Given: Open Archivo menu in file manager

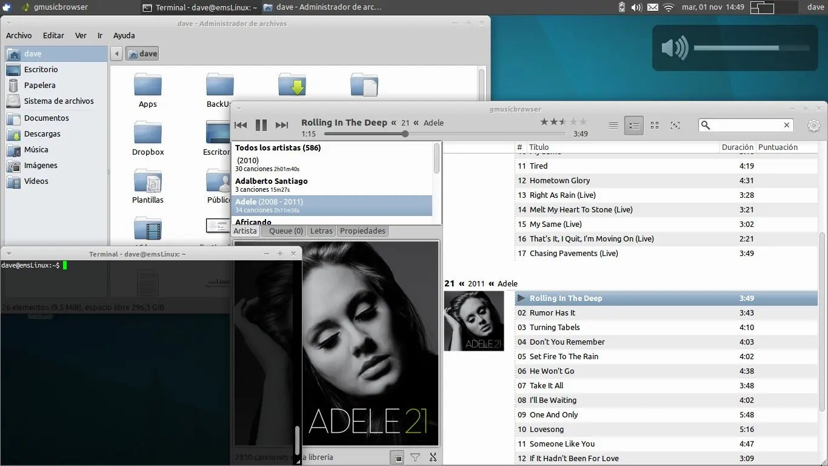Looking at the screenshot, I should (x=19, y=36).
